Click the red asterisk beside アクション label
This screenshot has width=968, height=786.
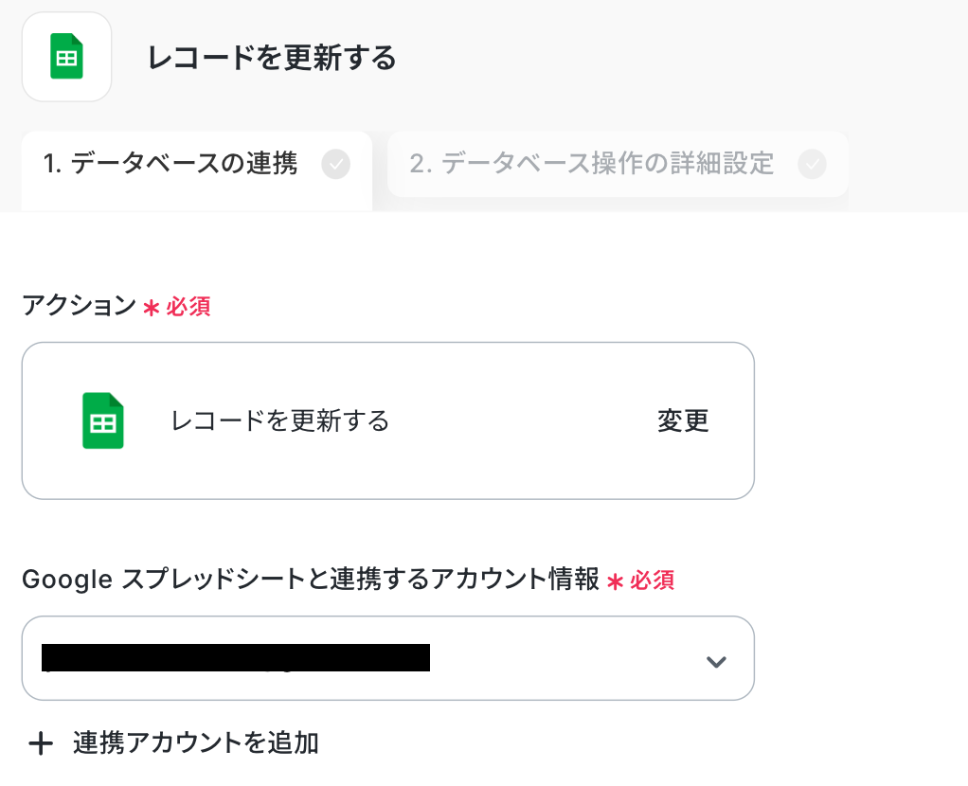coord(151,308)
